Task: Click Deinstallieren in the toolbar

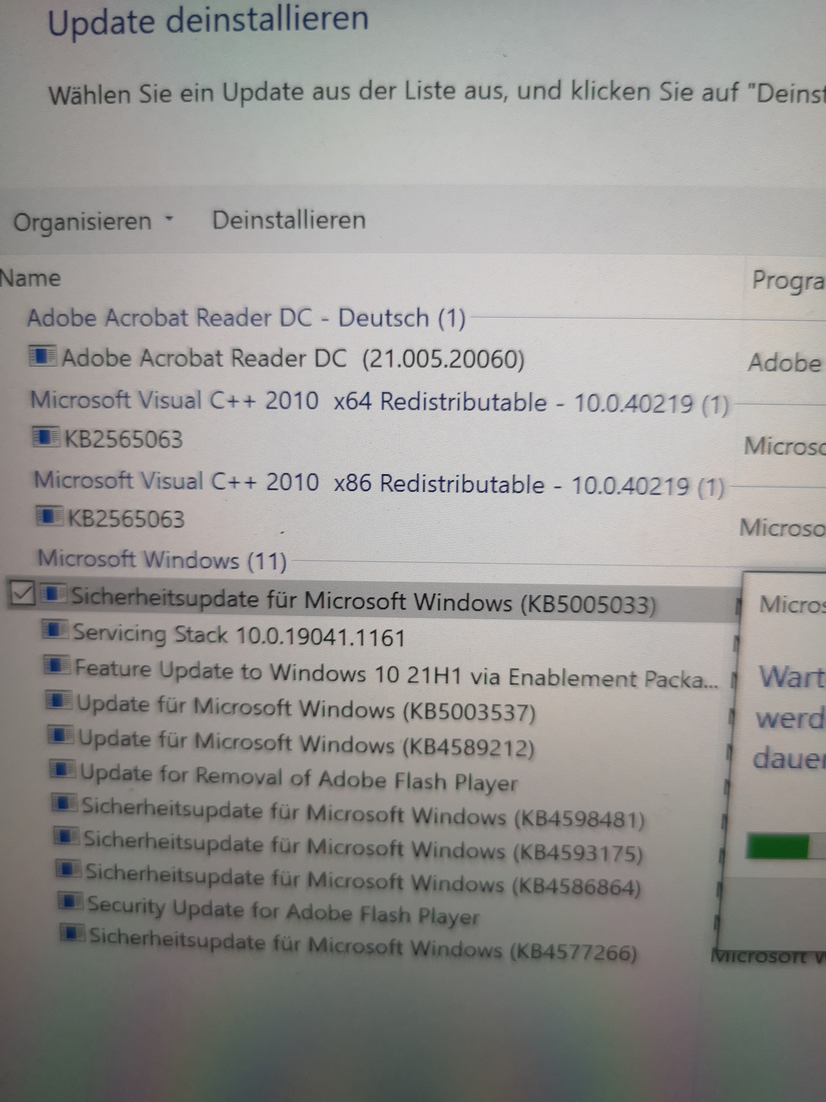Action: click(x=289, y=220)
